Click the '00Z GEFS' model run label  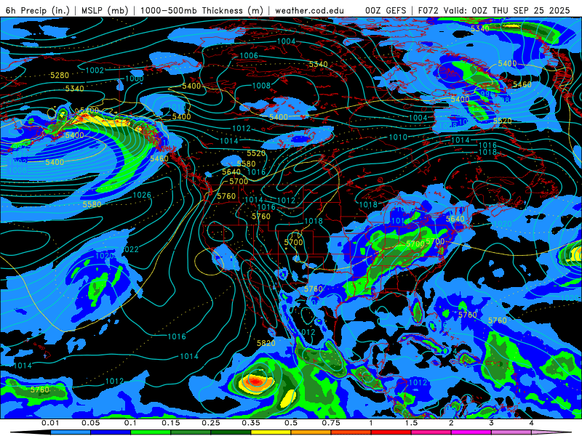[x=386, y=10]
